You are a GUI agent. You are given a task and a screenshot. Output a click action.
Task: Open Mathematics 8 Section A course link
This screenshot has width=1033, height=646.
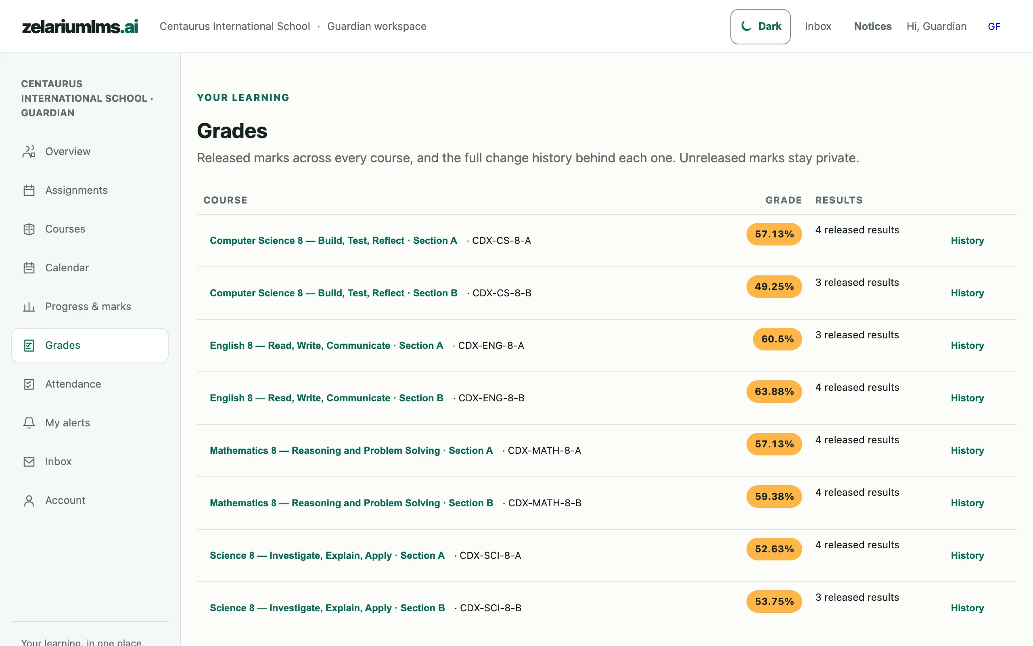tap(351, 451)
